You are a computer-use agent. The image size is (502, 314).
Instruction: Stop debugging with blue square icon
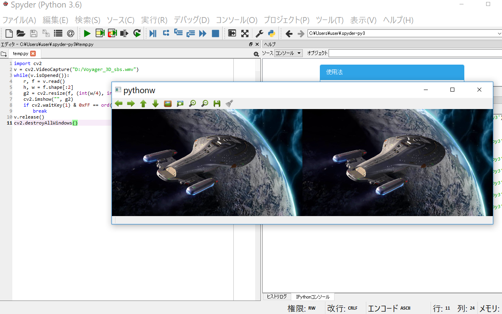point(215,34)
